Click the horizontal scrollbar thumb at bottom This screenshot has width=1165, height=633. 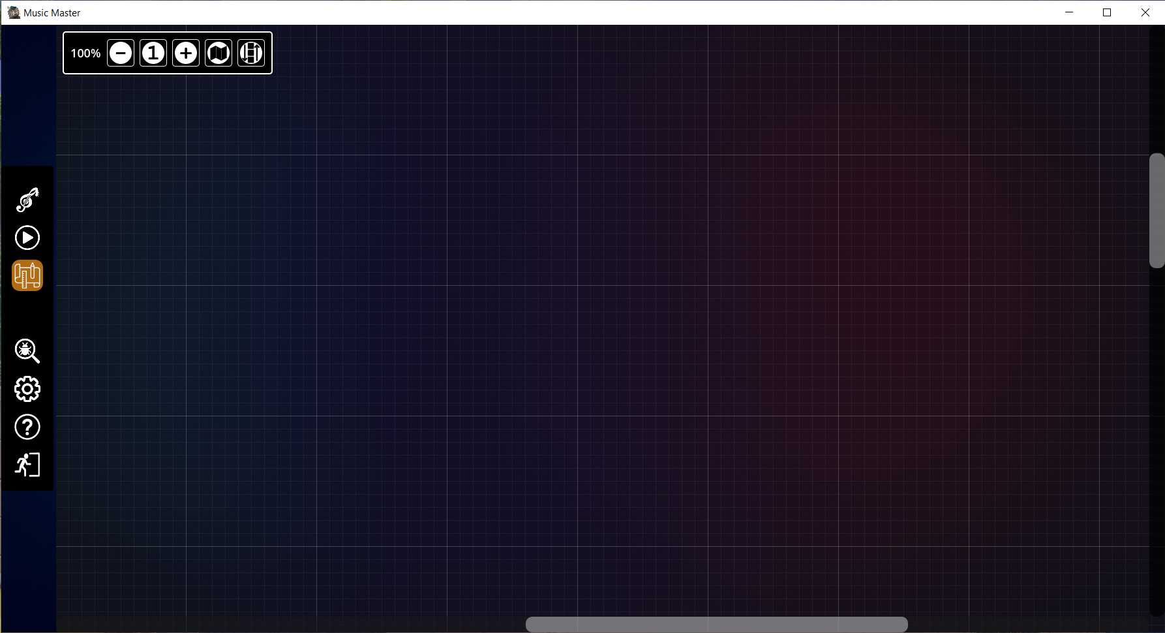(716, 625)
